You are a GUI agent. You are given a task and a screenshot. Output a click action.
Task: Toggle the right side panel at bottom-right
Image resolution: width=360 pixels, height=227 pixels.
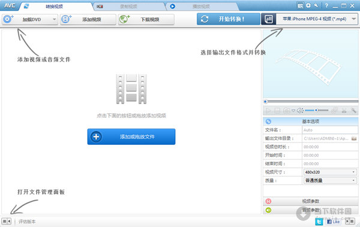[350, 221]
